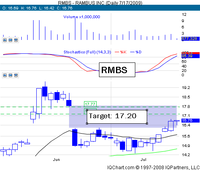Click the 14.9 price axis label
The height and width of the screenshot is (170, 200).
coord(186,146)
